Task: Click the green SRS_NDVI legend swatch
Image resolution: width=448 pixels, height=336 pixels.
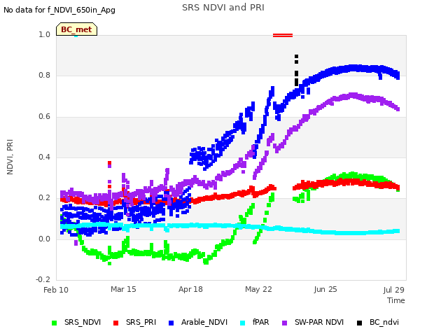Action: [55, 323]
